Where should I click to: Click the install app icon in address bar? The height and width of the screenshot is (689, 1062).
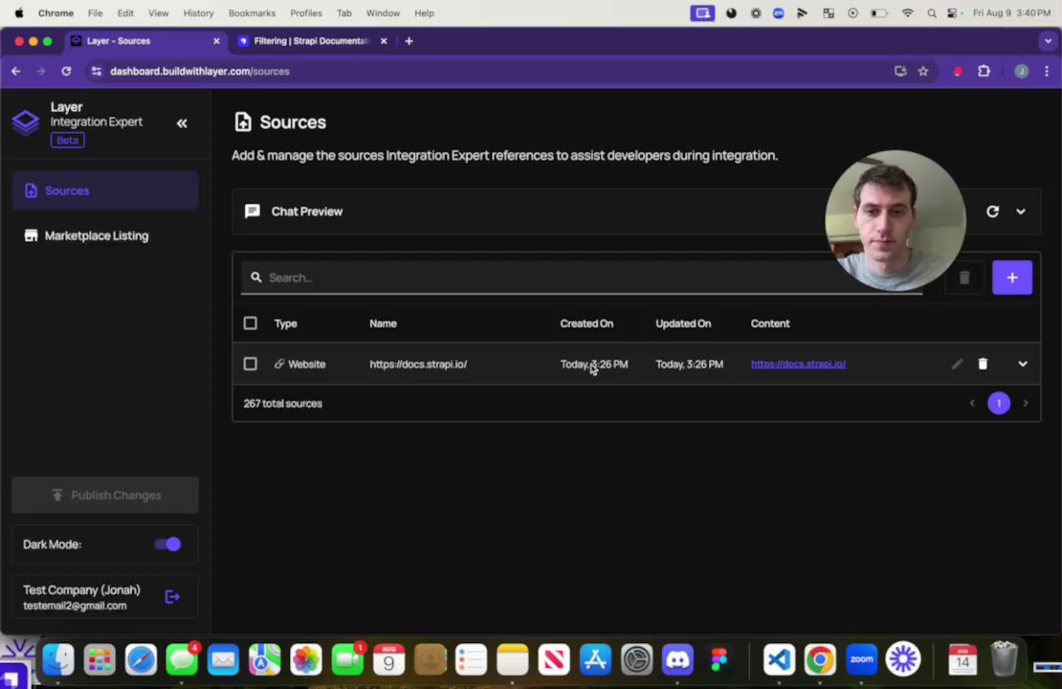899,71
